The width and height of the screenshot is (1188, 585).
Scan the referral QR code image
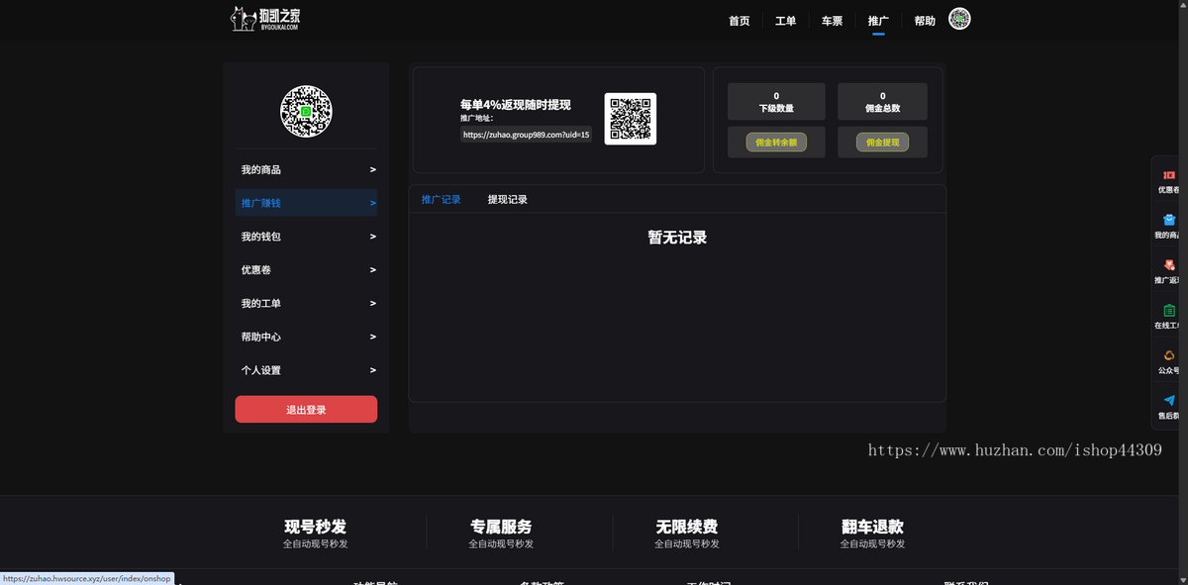631,118
